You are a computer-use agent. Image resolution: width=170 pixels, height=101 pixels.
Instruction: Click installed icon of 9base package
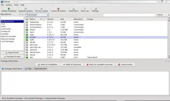coord(27,30)
